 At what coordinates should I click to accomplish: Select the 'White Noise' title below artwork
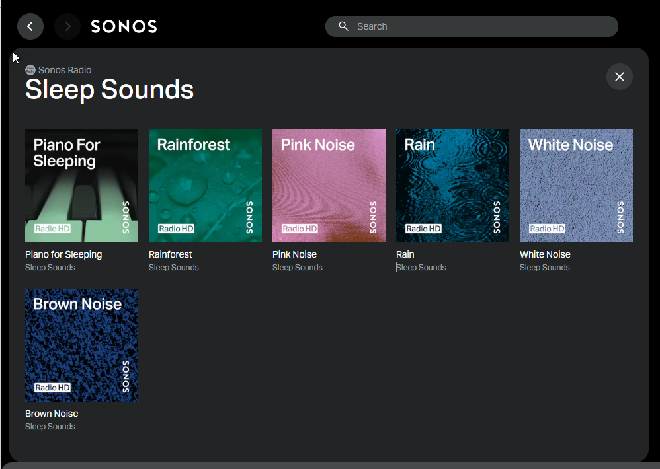(545, 254)
